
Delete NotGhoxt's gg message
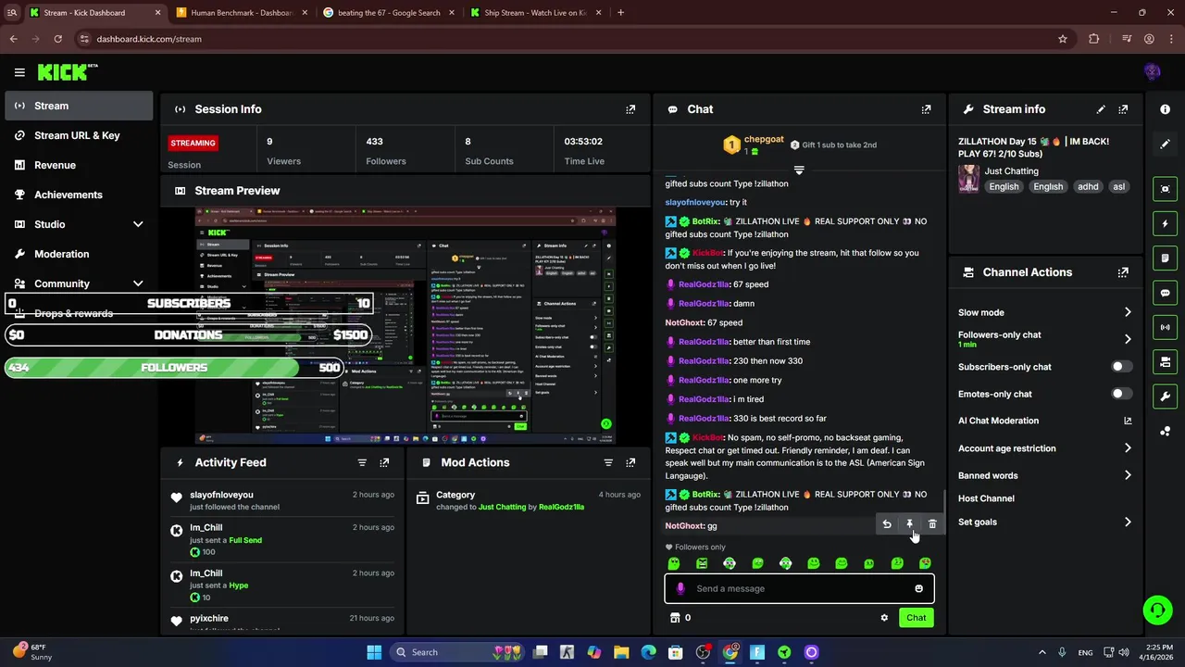[932, 524]
